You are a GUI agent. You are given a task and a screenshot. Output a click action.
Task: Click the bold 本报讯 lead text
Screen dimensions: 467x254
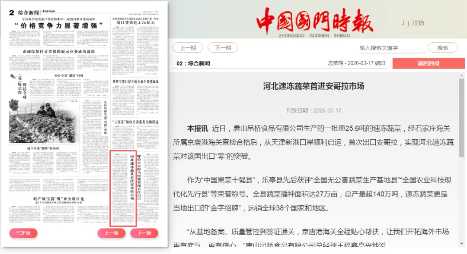click(197, 129)
